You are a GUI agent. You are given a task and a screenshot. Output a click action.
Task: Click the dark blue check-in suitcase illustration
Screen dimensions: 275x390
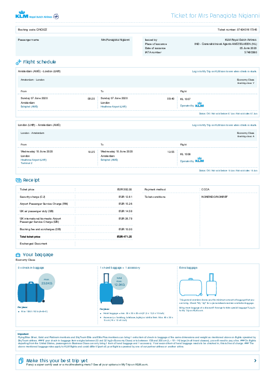31,292
